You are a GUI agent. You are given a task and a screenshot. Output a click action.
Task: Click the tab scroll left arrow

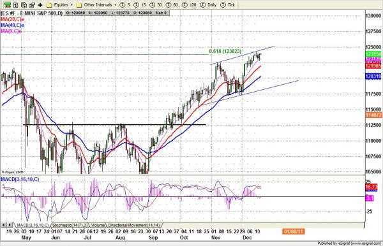click(3, 225)
